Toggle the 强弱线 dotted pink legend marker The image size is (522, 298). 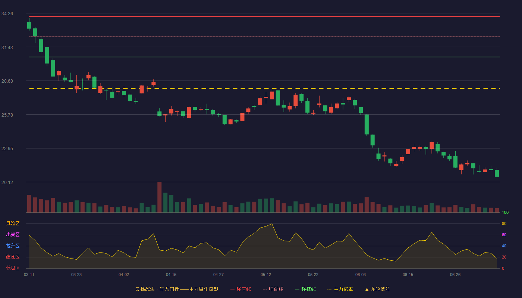(x=265, y=289)
